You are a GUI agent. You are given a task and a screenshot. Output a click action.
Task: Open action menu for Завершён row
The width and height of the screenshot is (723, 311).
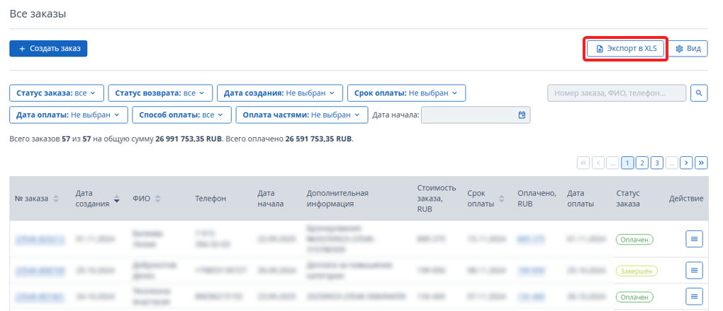(x=694, y=270)
